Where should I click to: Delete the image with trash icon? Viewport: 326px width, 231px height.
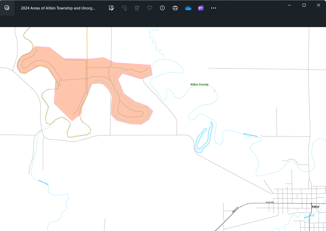[137, 8]
